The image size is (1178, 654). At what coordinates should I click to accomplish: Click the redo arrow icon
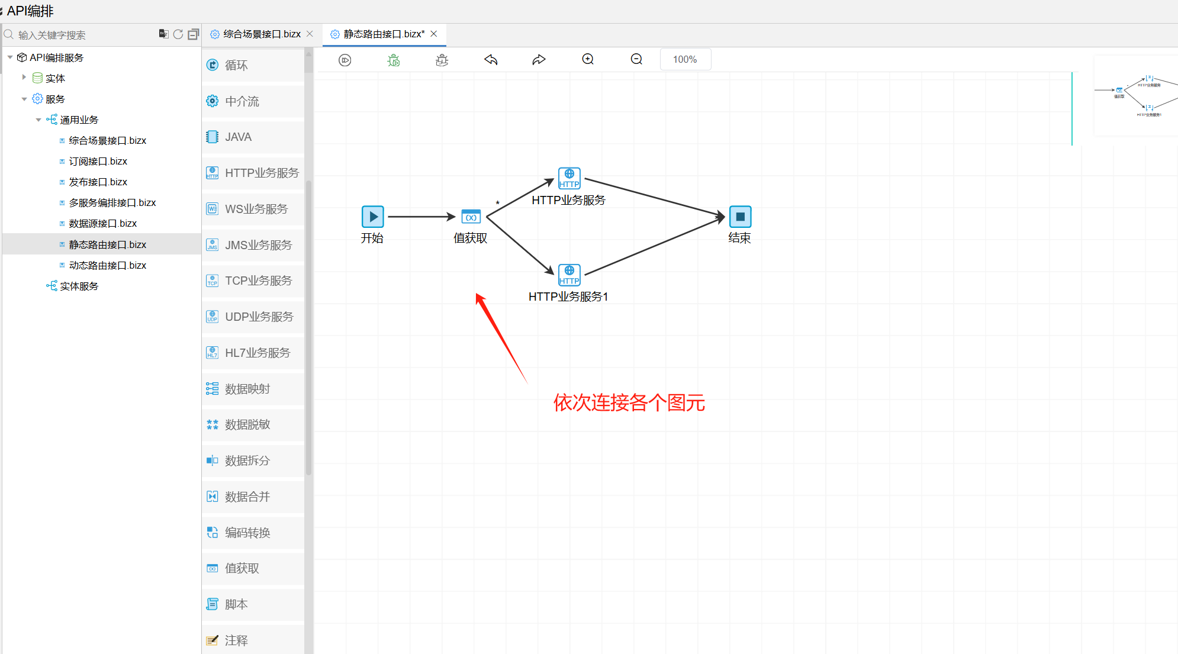click(539, 60)
